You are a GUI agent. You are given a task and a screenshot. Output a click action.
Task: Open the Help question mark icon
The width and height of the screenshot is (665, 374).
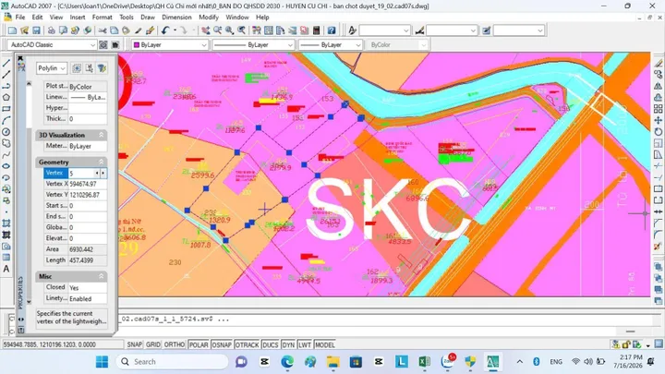tap(332, 30)
